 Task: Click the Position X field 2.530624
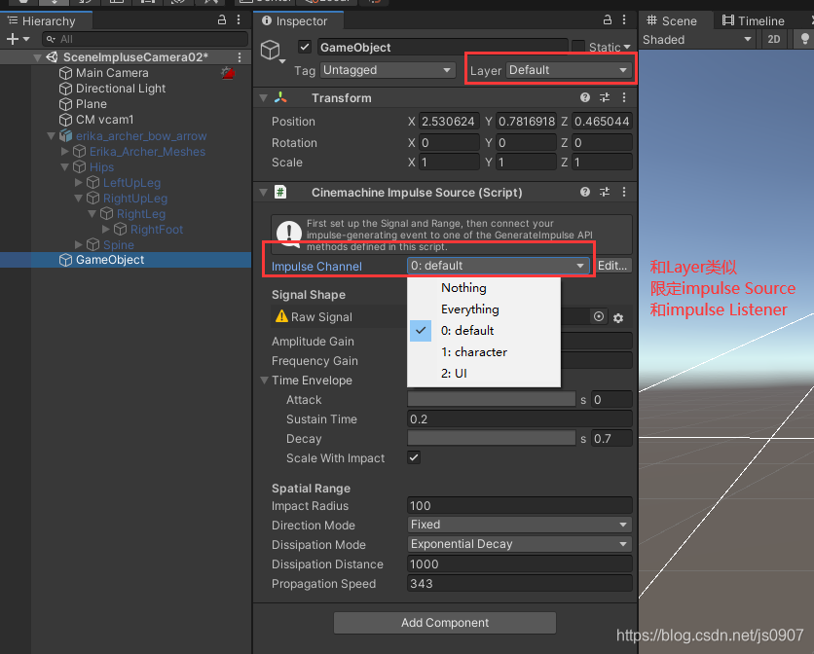[x=449, y=121]
